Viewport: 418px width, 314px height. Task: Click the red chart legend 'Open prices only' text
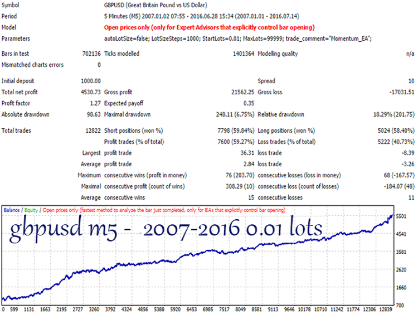click(x=164, y=210)
